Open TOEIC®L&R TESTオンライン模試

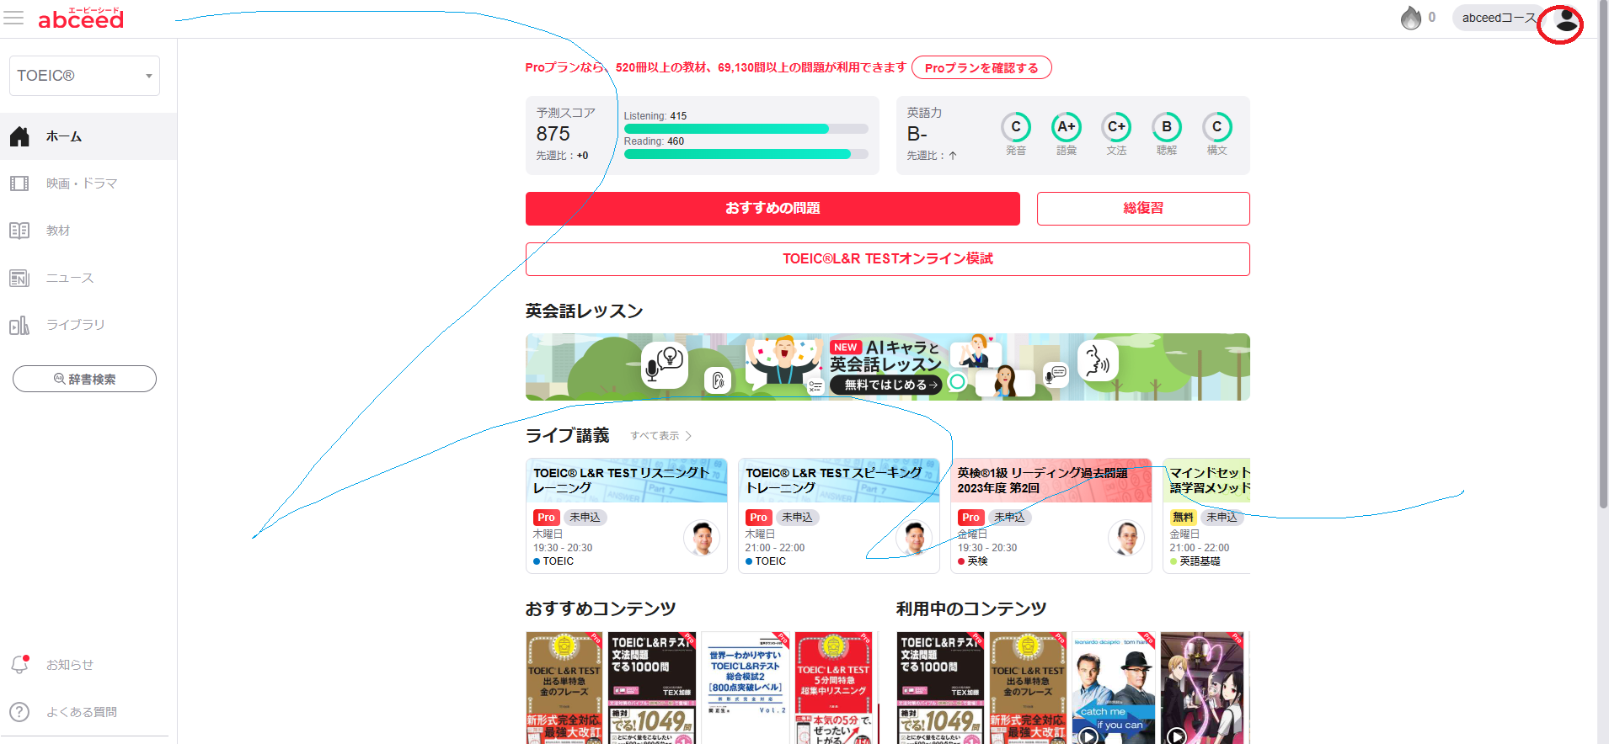pos(888,259)
